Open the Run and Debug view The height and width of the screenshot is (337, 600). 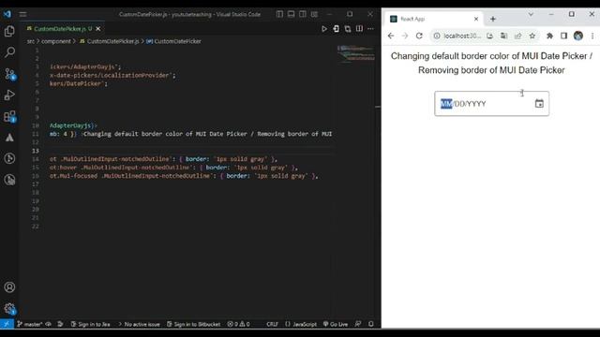(x=9, y=95)
